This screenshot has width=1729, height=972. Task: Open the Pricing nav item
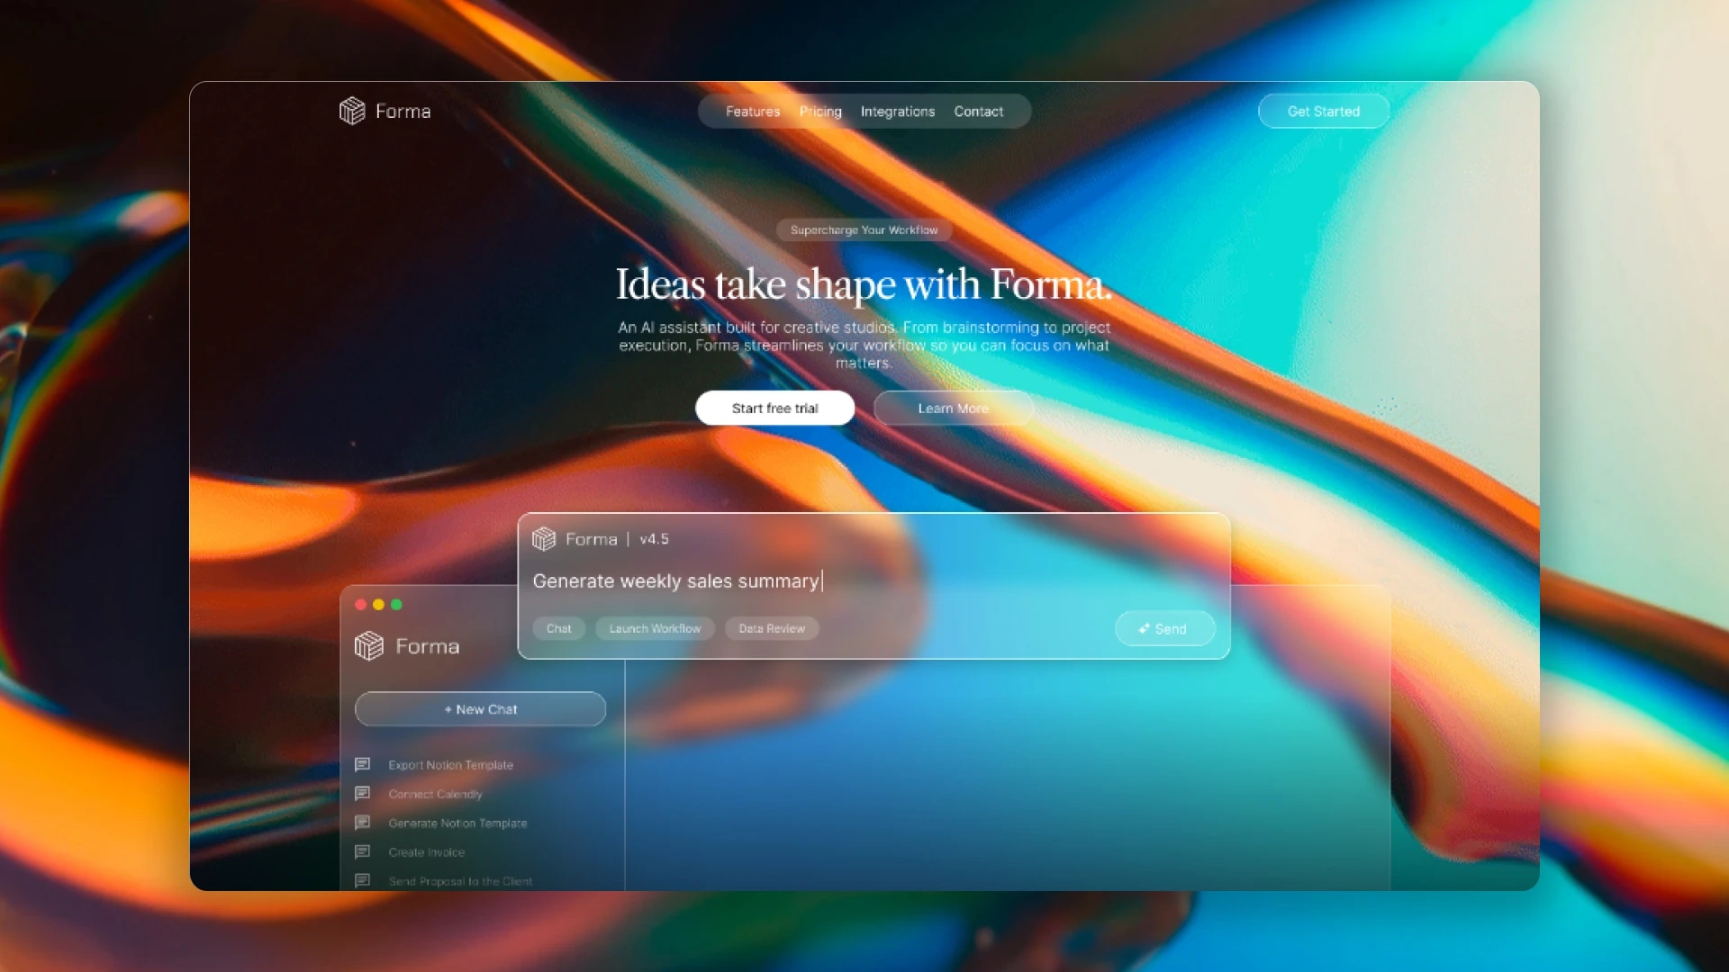tap(820, 112)
